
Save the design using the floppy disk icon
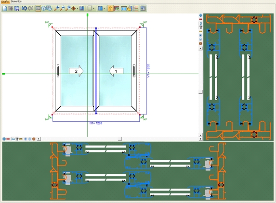point(17,8)
